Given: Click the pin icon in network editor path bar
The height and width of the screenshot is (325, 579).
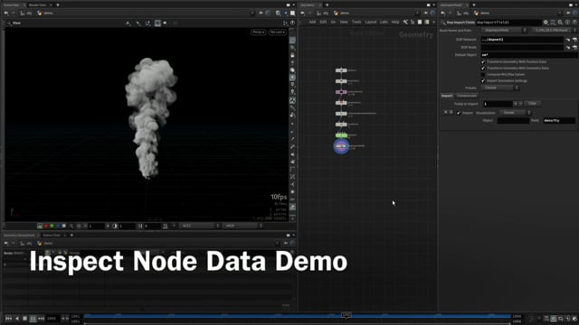Looking at the screenshot, I should coord(426,13).
